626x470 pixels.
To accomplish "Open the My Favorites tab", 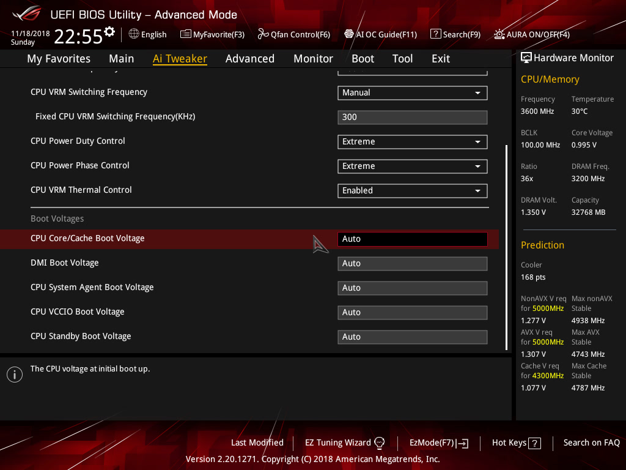I will pos(59,59).
